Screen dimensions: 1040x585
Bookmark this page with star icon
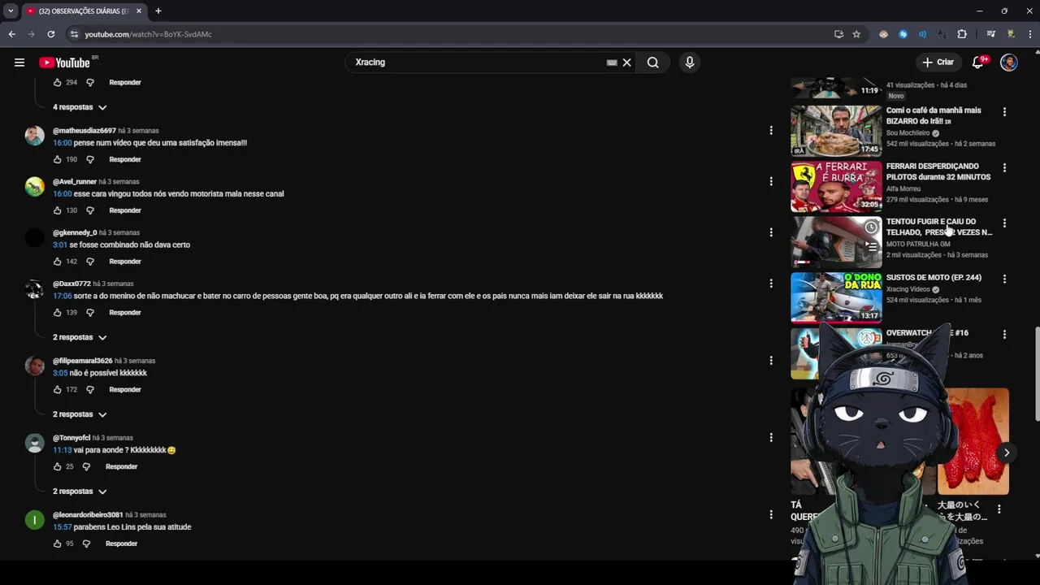tap(856, 34)
